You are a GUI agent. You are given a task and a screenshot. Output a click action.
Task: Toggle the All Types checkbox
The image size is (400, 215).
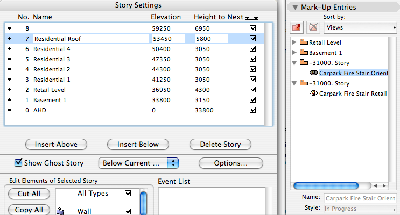click(128, 193)
